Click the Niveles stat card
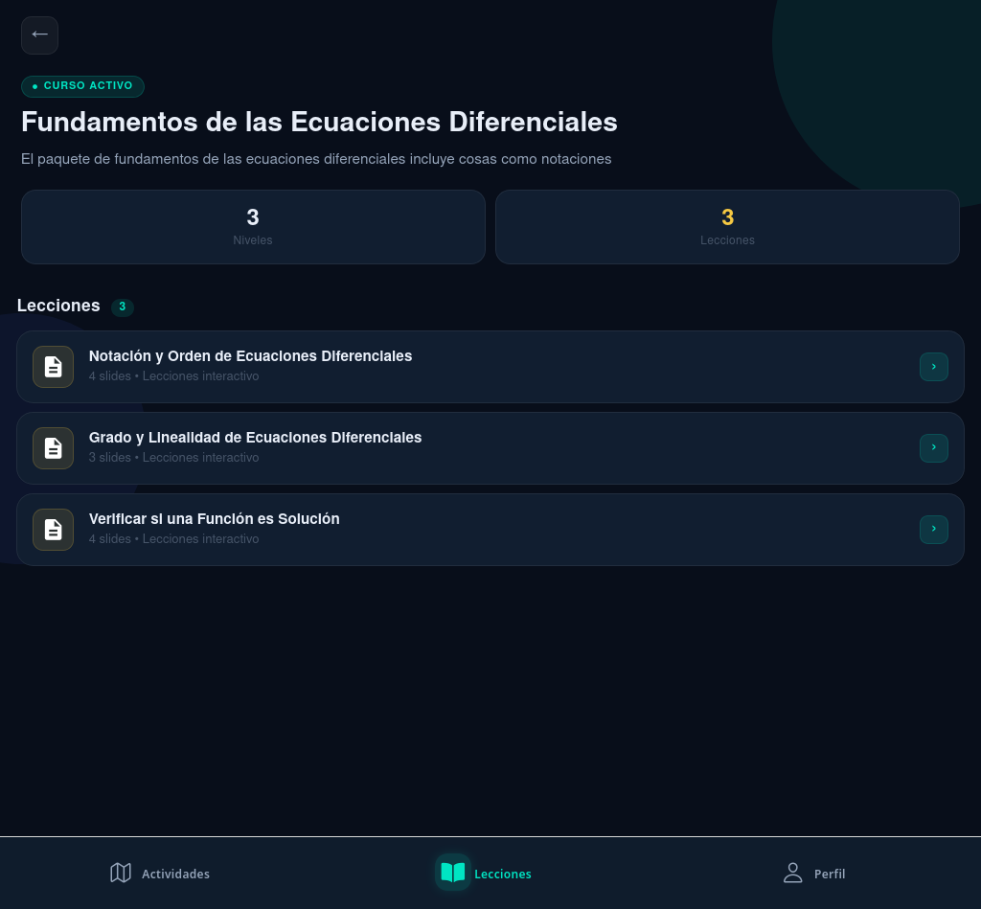 pos(253,227)
